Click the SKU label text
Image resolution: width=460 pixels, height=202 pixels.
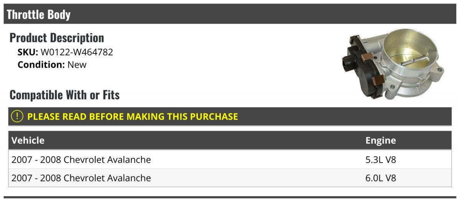[x=28, y=52]
